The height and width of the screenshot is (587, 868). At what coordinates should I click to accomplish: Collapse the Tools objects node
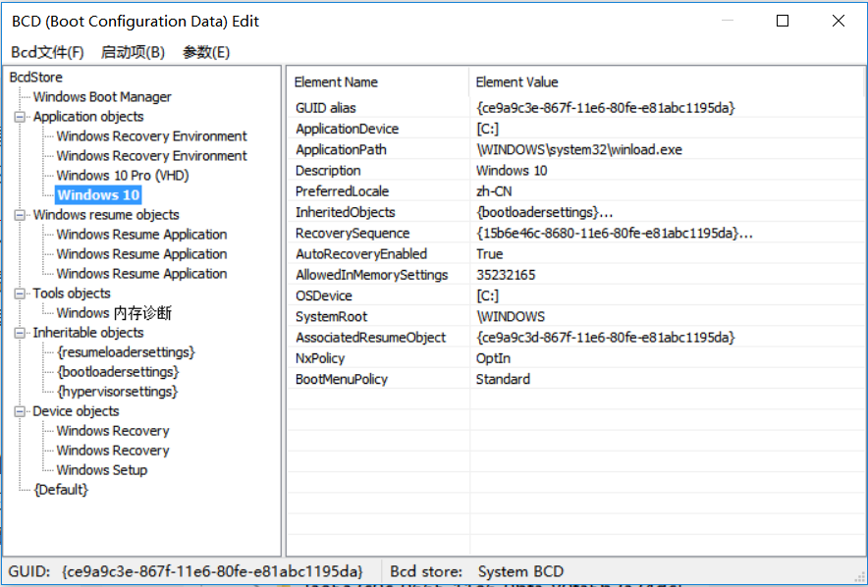(20, 293)
